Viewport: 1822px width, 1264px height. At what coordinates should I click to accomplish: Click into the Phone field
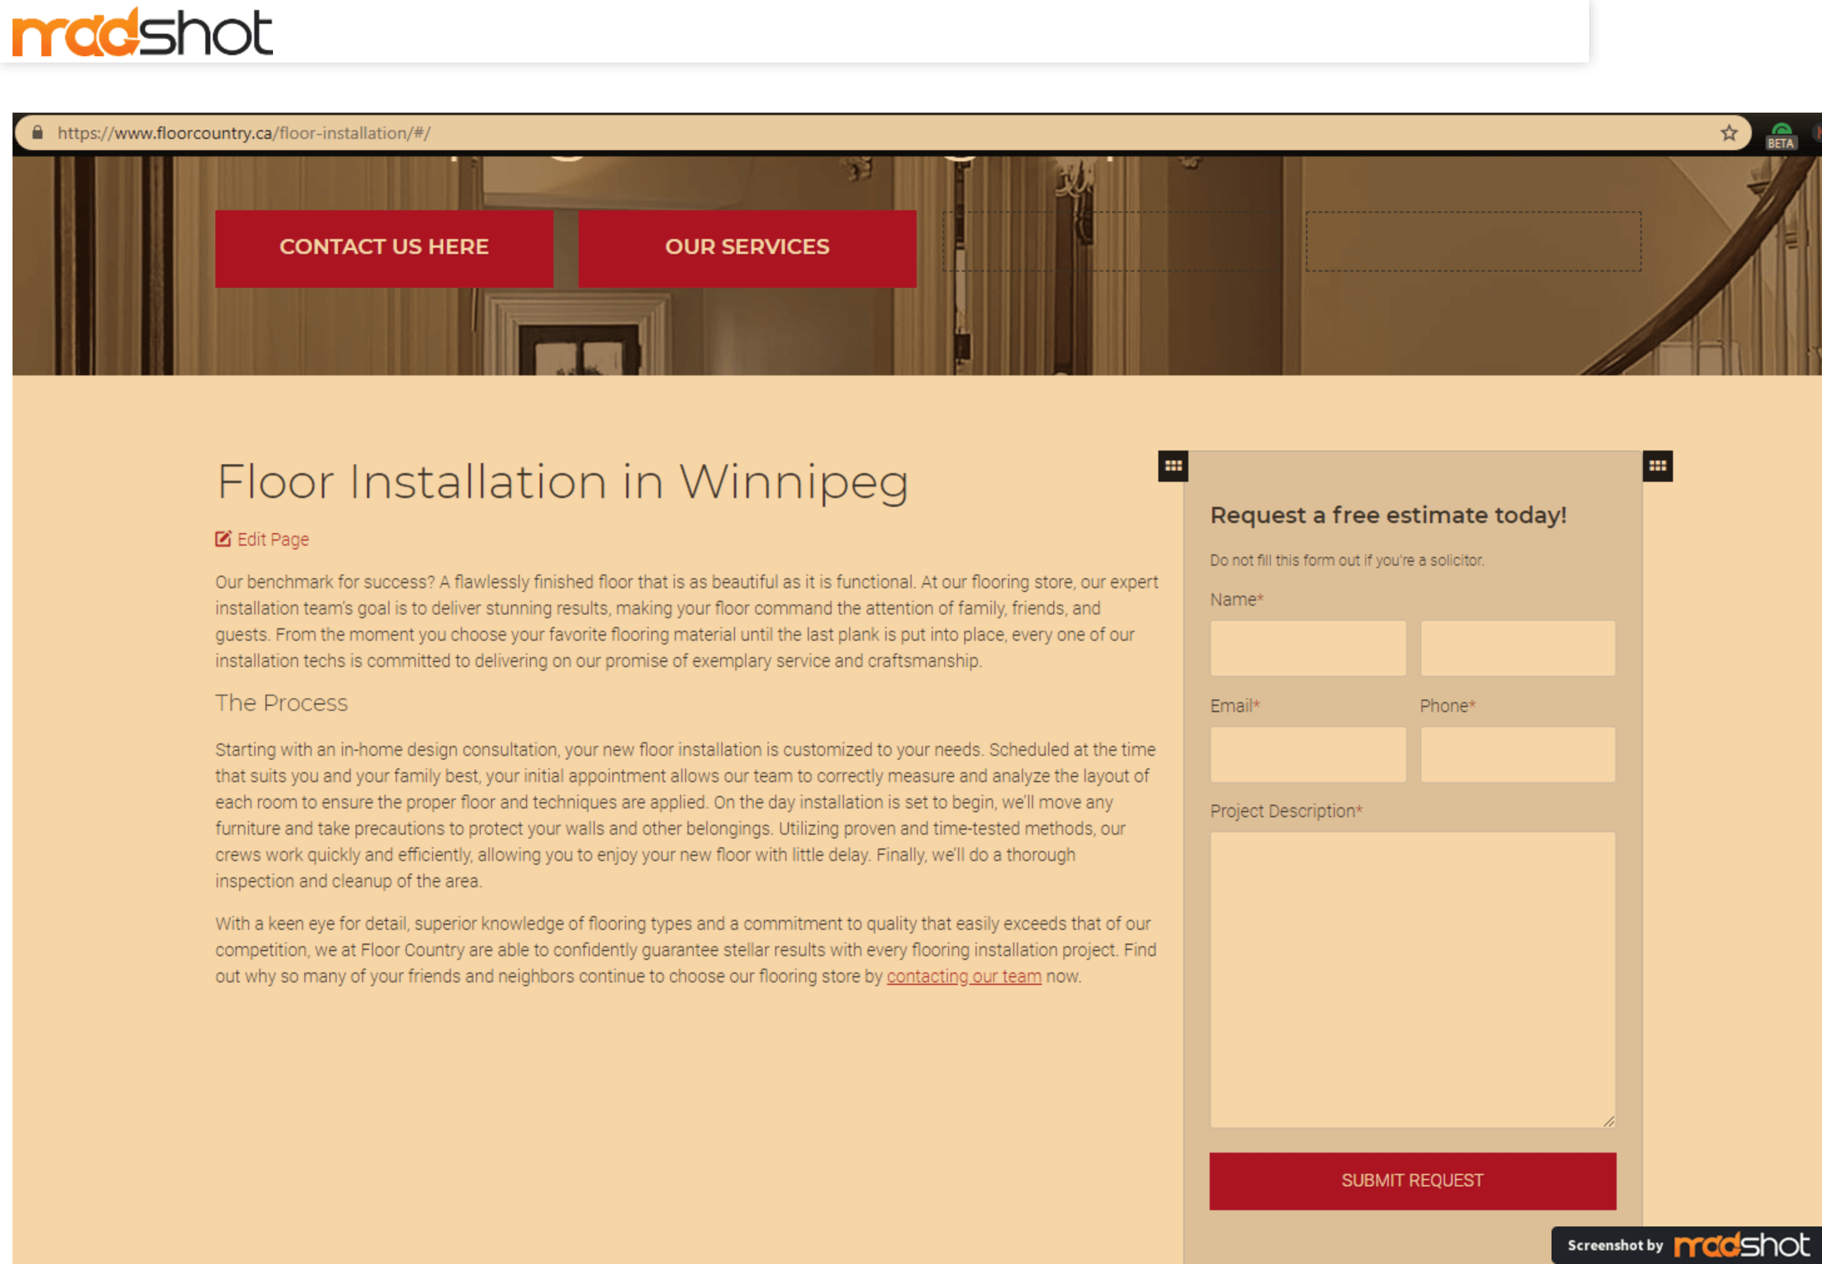[1517, 754]
